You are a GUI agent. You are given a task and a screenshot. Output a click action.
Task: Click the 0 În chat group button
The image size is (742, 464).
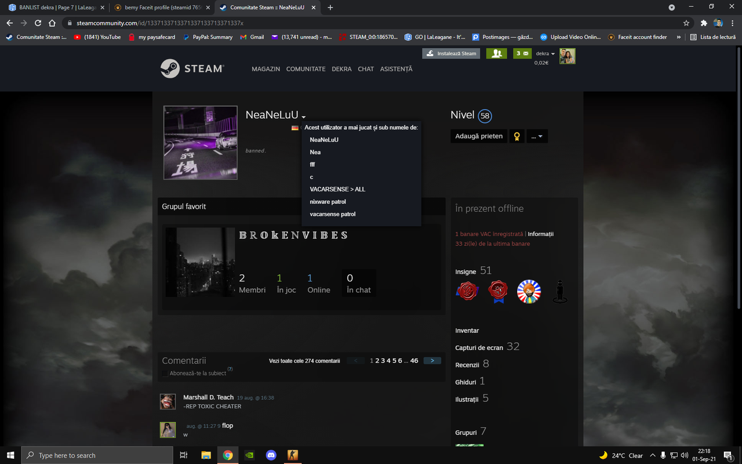click(358, 283)
